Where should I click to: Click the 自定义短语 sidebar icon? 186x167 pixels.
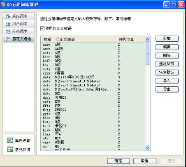tap(8, 39)
